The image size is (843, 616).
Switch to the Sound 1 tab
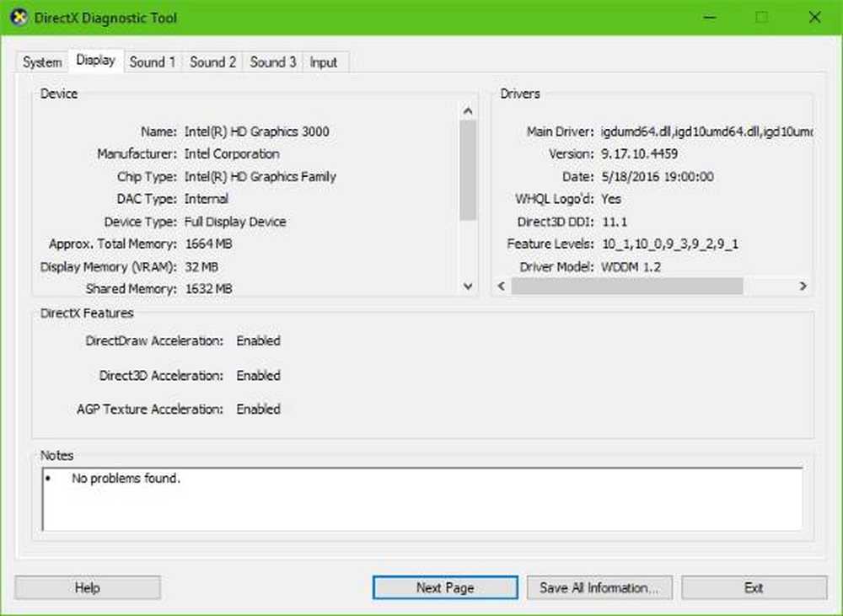pyautogui.click(x=153, y=62)
